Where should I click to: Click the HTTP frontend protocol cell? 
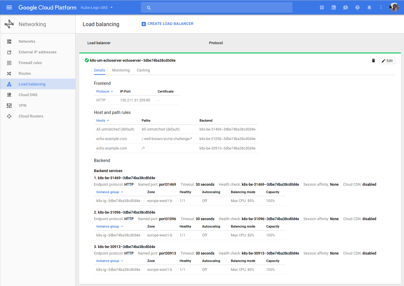[x=101, y=100]
